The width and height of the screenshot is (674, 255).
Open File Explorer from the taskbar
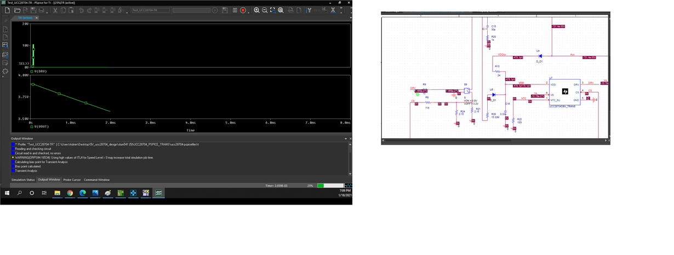57,193
